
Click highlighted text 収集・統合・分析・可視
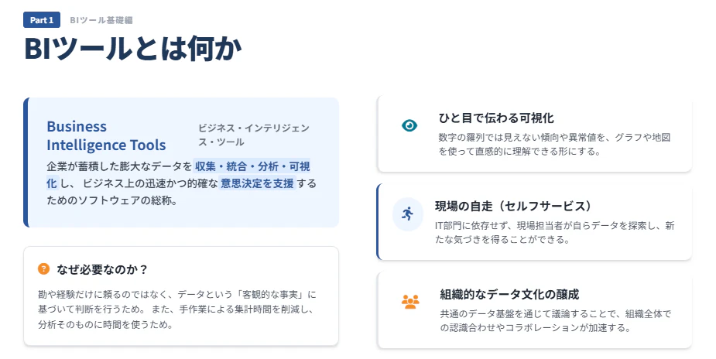252,166
